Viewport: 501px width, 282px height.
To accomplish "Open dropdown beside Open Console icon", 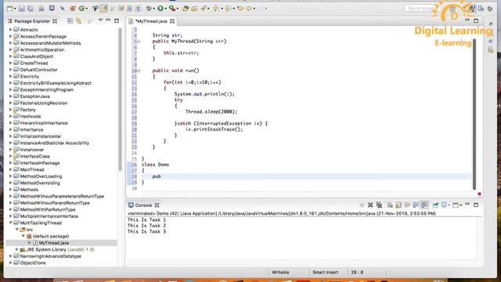I will click(461, 205).
